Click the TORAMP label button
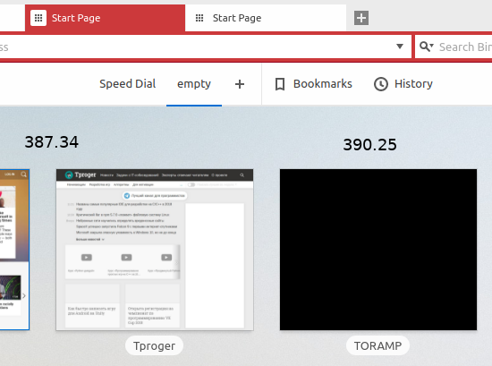This screenshot has width=492, height=366. [x=377, y=345]
